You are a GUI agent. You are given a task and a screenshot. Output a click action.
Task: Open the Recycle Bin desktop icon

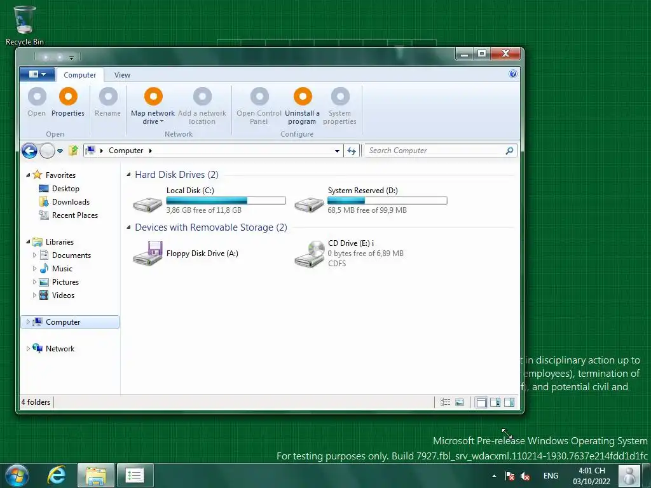25,25
